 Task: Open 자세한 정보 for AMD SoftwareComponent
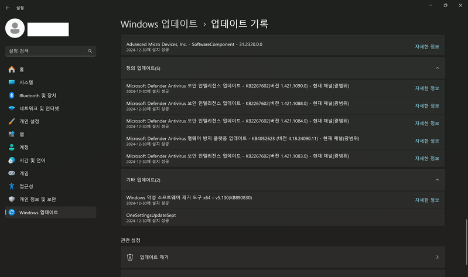[427, 47]
